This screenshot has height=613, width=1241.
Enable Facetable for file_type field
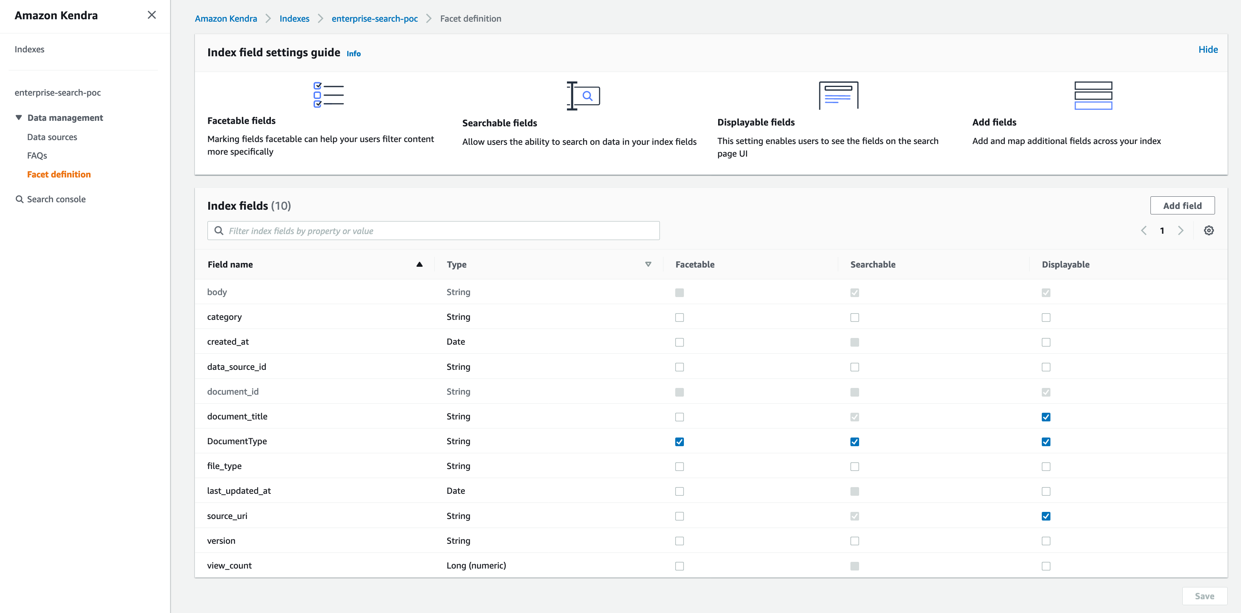tap(679, 467)
